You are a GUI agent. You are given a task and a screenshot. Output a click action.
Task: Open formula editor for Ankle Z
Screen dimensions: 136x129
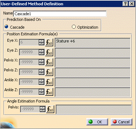point(49,92)
